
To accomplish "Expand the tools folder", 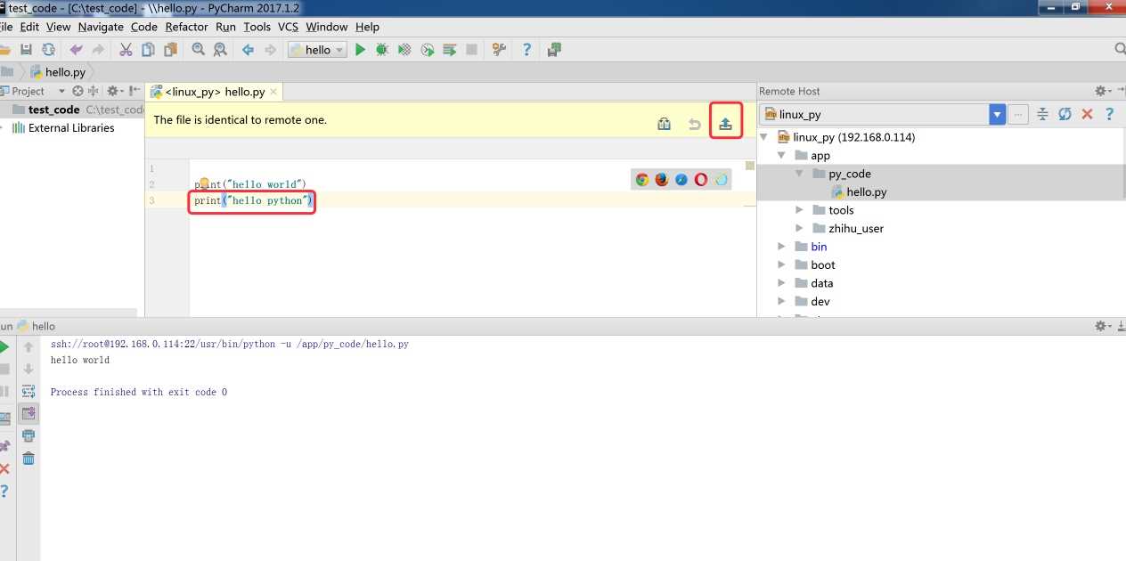I will pos(799,210).
